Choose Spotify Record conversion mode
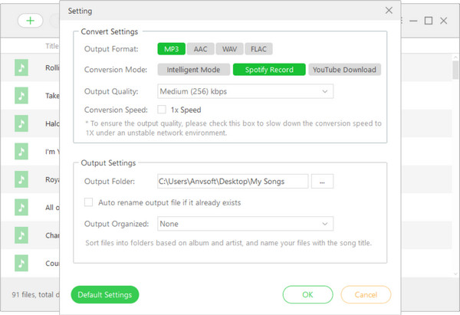 (x=269, y=70)
